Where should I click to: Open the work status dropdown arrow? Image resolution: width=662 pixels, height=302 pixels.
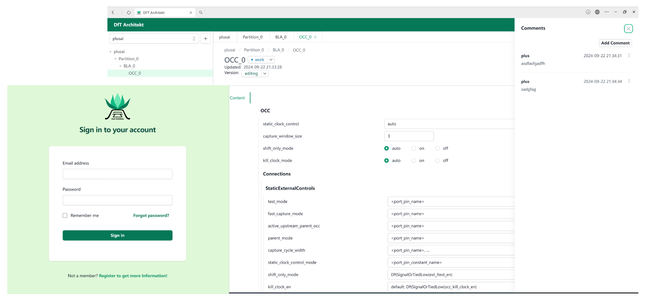(x=271, y=60)
